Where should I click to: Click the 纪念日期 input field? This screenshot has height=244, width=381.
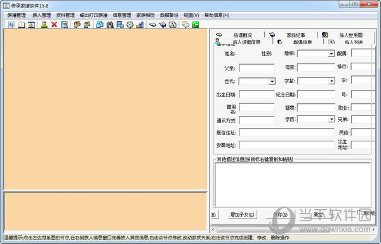(x=316, y=94)
